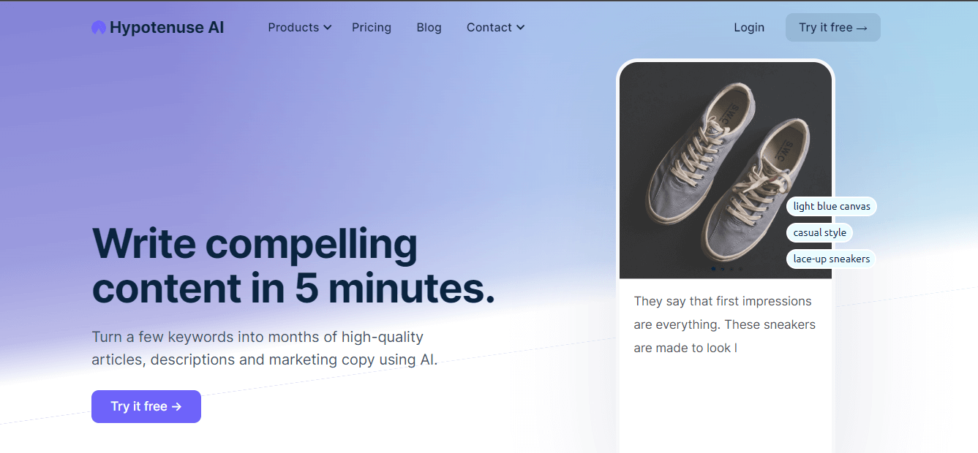Click the arrow icon in the purple button

pyautogui.click(x=176, y=406)
